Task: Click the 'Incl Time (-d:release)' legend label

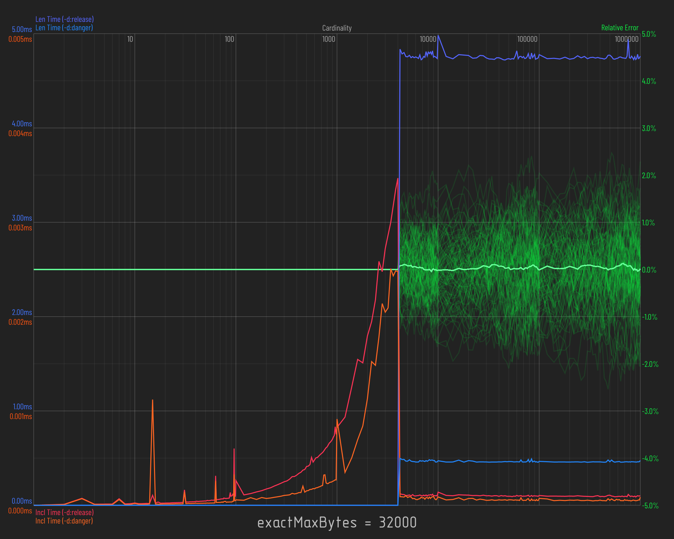Action: tap(64, 512)
